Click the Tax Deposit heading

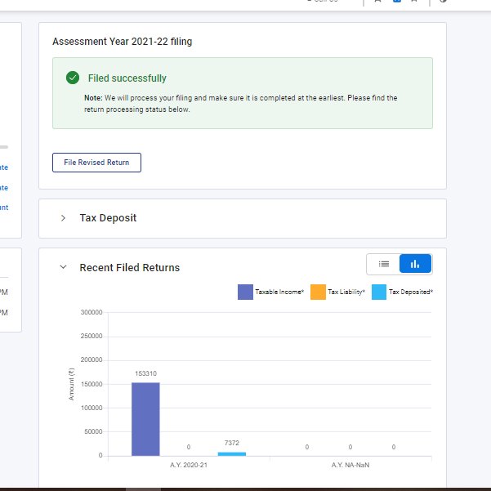(x=108, y=218)
